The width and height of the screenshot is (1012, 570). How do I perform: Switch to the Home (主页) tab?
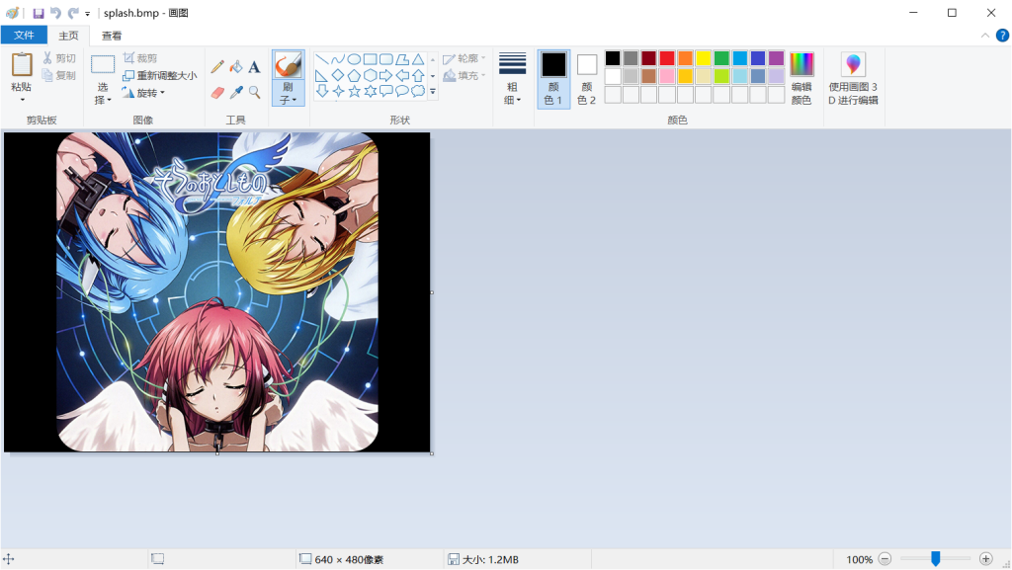68,36
